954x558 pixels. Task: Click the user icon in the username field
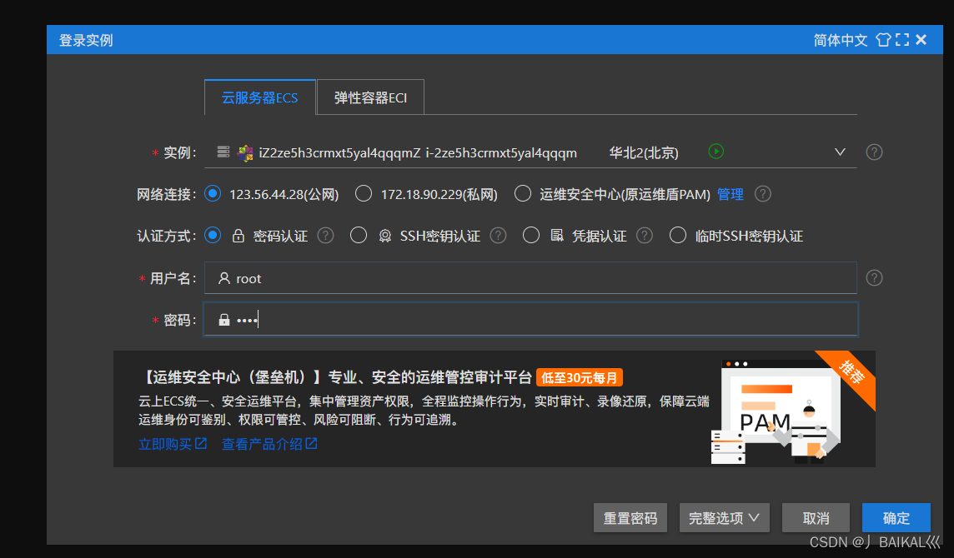click(x=223, y=278)
